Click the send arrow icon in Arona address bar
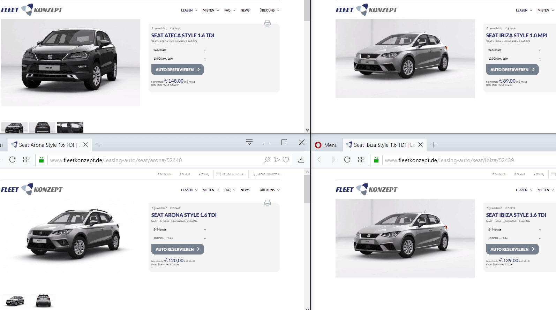The image size is (556, 310). point(277,160)
